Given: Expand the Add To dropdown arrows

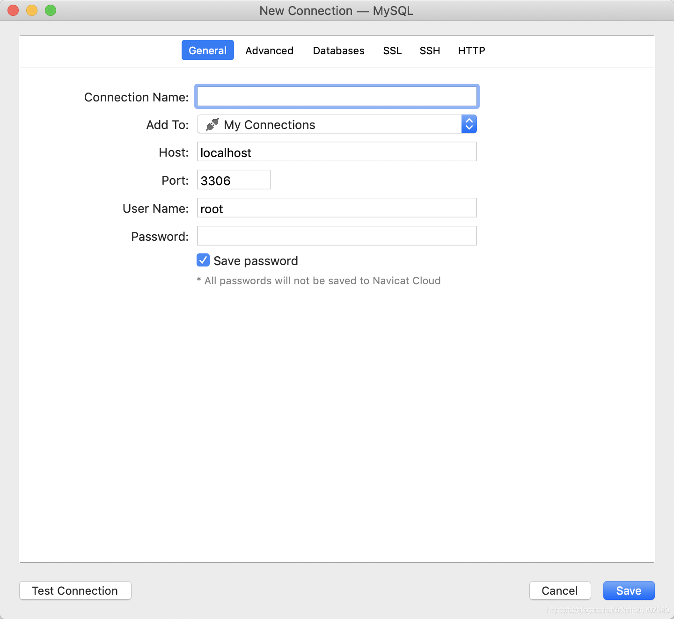Looking at the screenshot, I should [x=469, y=124].
